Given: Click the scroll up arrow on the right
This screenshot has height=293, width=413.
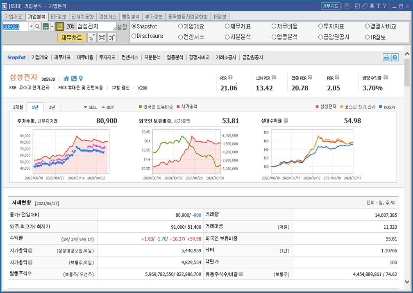Looking at the screenshot, I should point(407,54).
